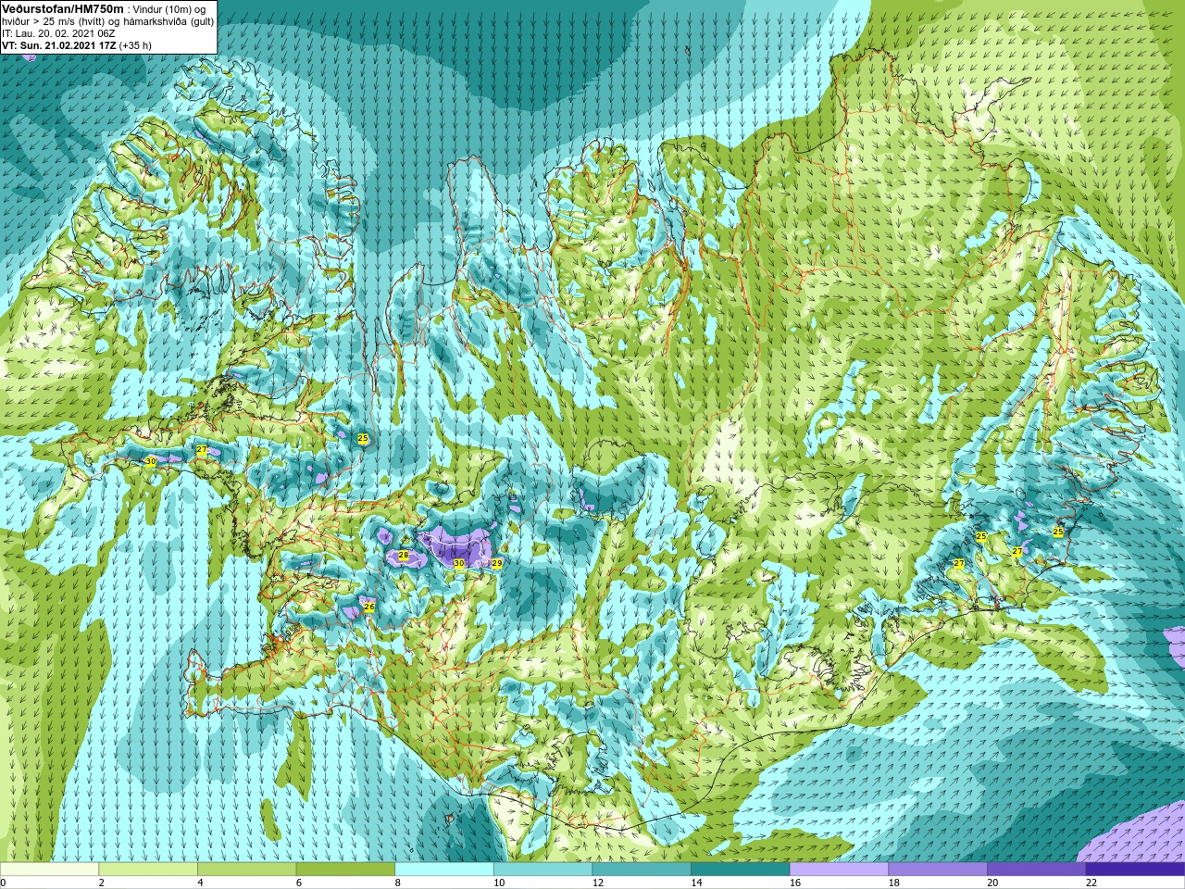
Task: Click the scale tick label '16'
Action: click(x=795, y=883)
